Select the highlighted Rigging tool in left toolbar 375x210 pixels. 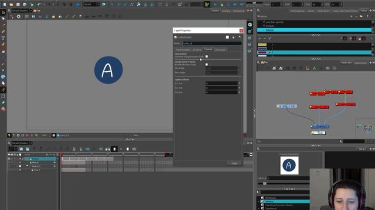3,90
